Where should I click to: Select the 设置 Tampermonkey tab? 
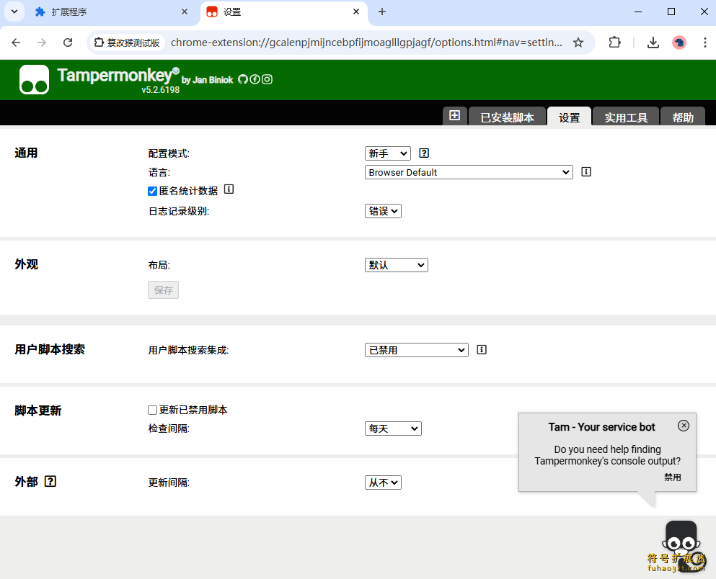[569, 117]
